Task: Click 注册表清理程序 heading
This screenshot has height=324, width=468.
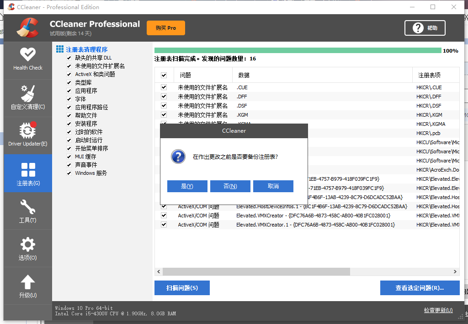Action: [86, 49]
